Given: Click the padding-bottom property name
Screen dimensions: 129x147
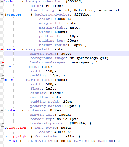Looking at the screenshot, I should (46, 106).
